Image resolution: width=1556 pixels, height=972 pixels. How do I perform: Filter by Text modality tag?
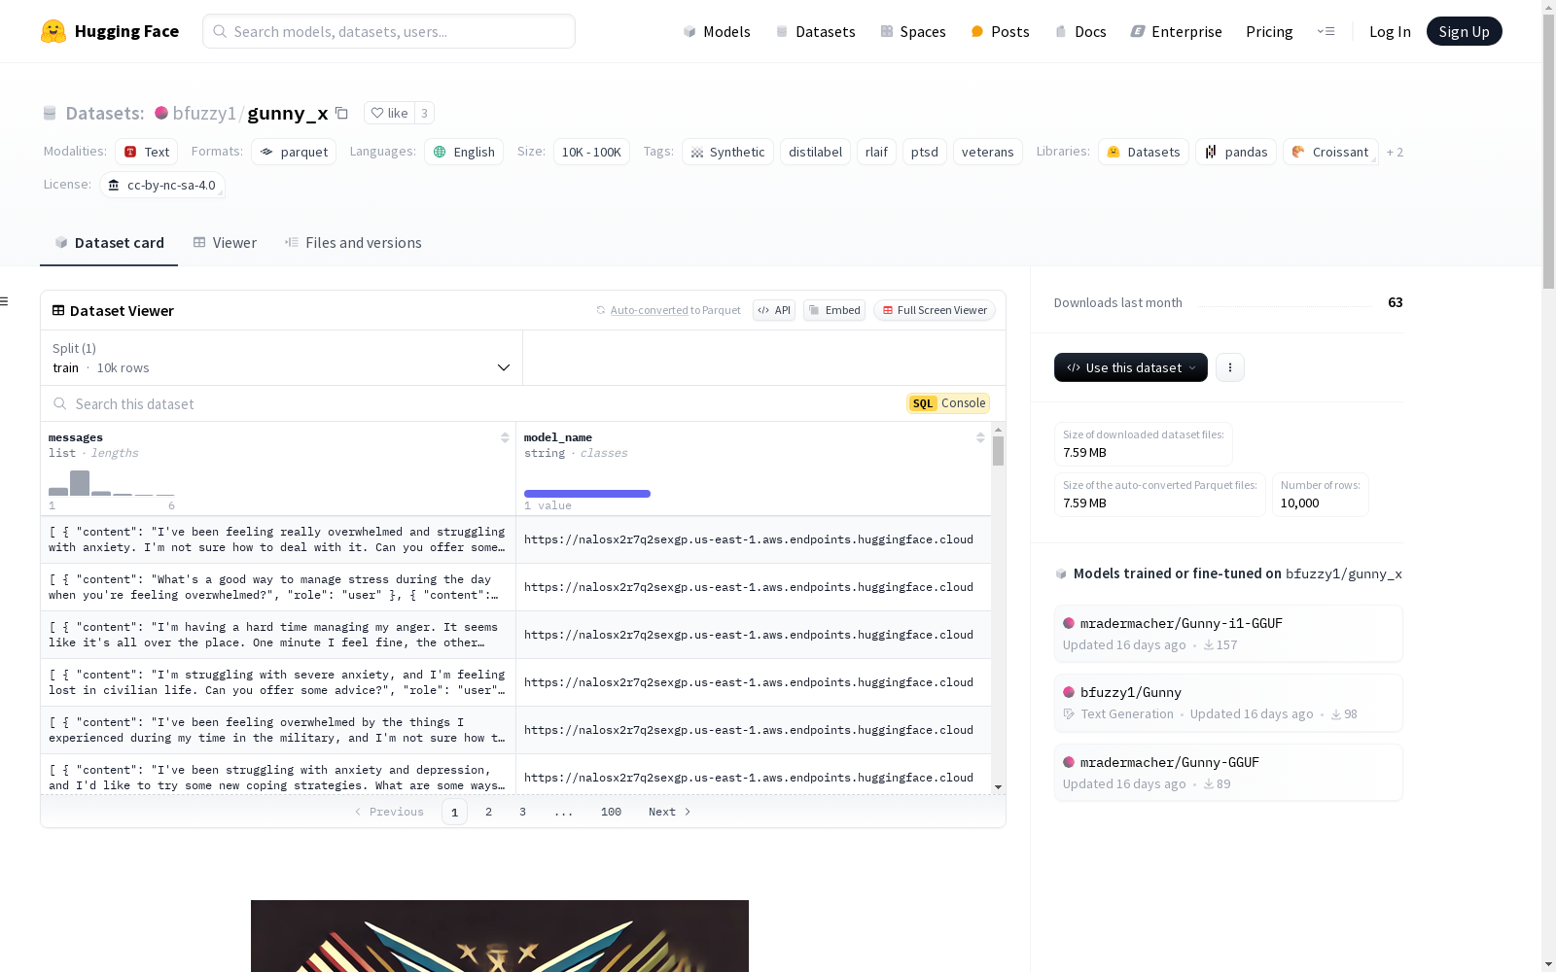click(x=147, y=152)
